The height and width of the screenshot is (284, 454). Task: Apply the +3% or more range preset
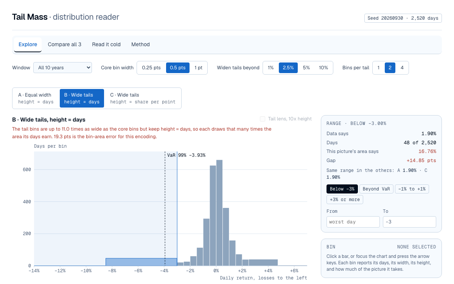tap(345, 200)
